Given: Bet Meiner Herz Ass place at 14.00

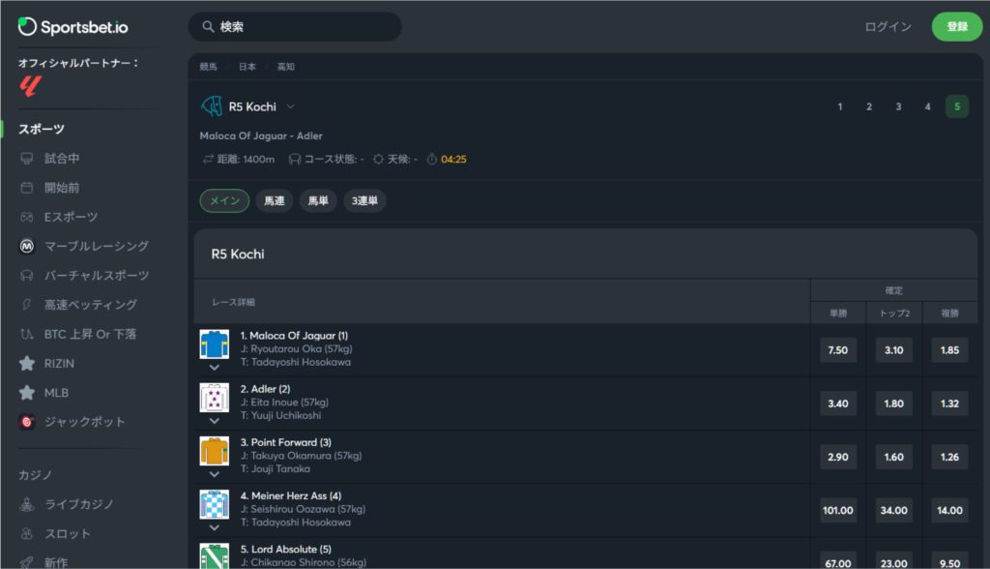Looking at the screenshot, I should pos(949,510).
